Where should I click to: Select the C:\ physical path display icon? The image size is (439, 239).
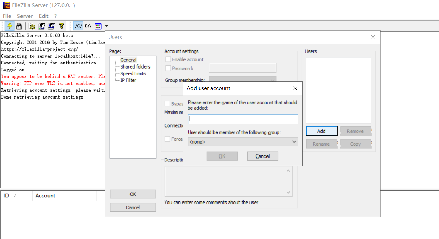88,26
